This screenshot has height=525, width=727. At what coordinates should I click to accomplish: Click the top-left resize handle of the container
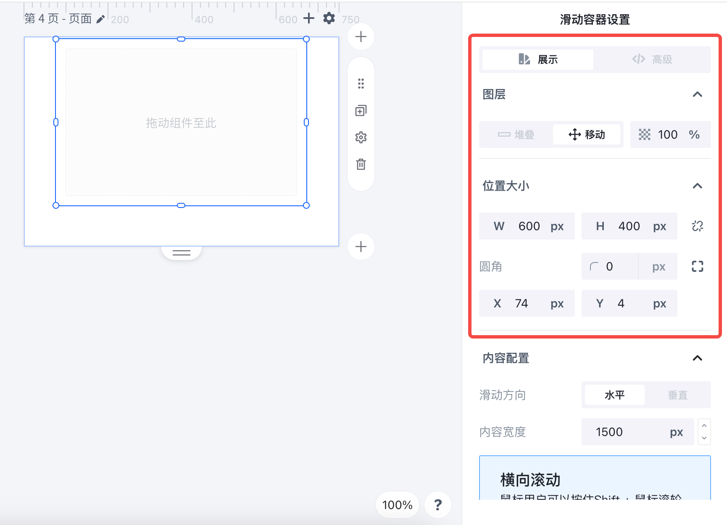56,39
